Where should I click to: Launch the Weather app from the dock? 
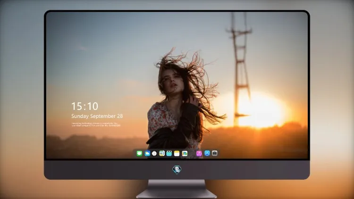coord(147,153)
